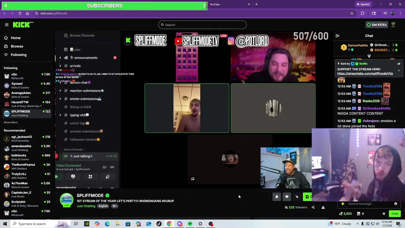The width and height of the screenshot is (405, 228).
Task: Open the user profile avatar on Kick
Action: (393, 25)
